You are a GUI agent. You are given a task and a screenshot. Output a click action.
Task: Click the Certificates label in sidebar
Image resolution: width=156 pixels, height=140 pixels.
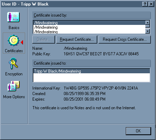tap(14, 51)
